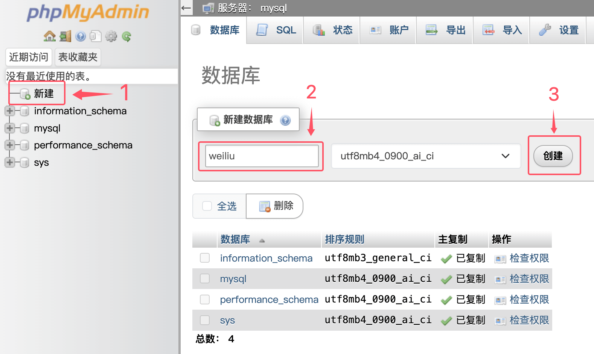The image size is (594, 354).
Task: Select information_schema in navigation tree
Action: point(80,111)
